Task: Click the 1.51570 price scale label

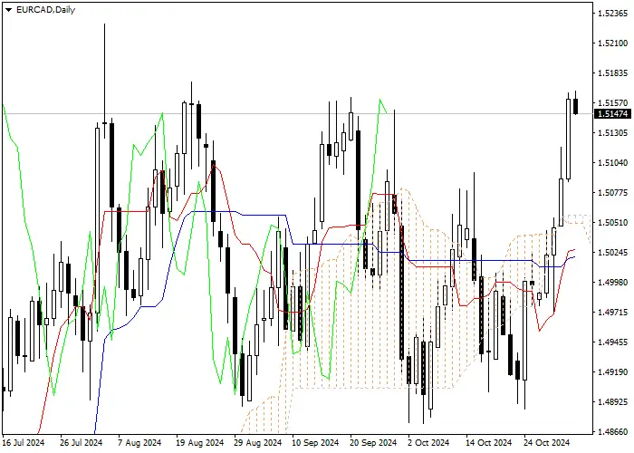Action: tap(612, 103)
